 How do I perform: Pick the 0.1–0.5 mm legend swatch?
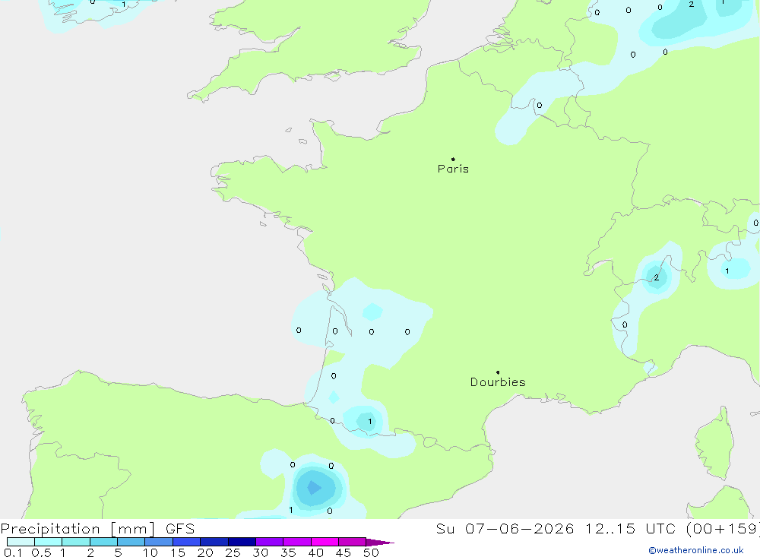coord(21,542)
